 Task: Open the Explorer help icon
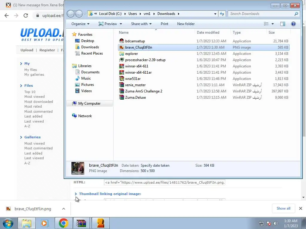tap(293, 24)
